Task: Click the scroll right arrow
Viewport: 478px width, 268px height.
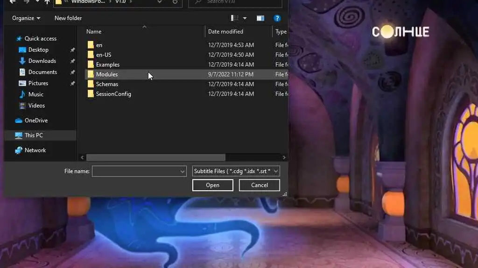Action: coord(284,157)
